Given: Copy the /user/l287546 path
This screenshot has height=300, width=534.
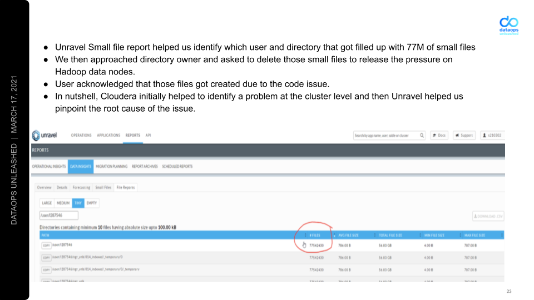Looking at the screenshot, I should tap(46, 245).
